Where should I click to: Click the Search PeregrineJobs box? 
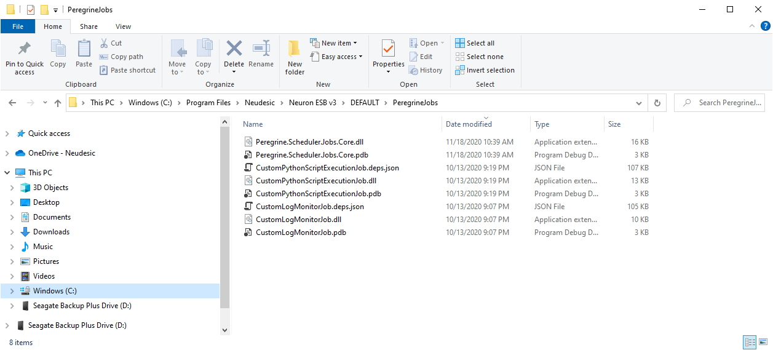[721, 103]
